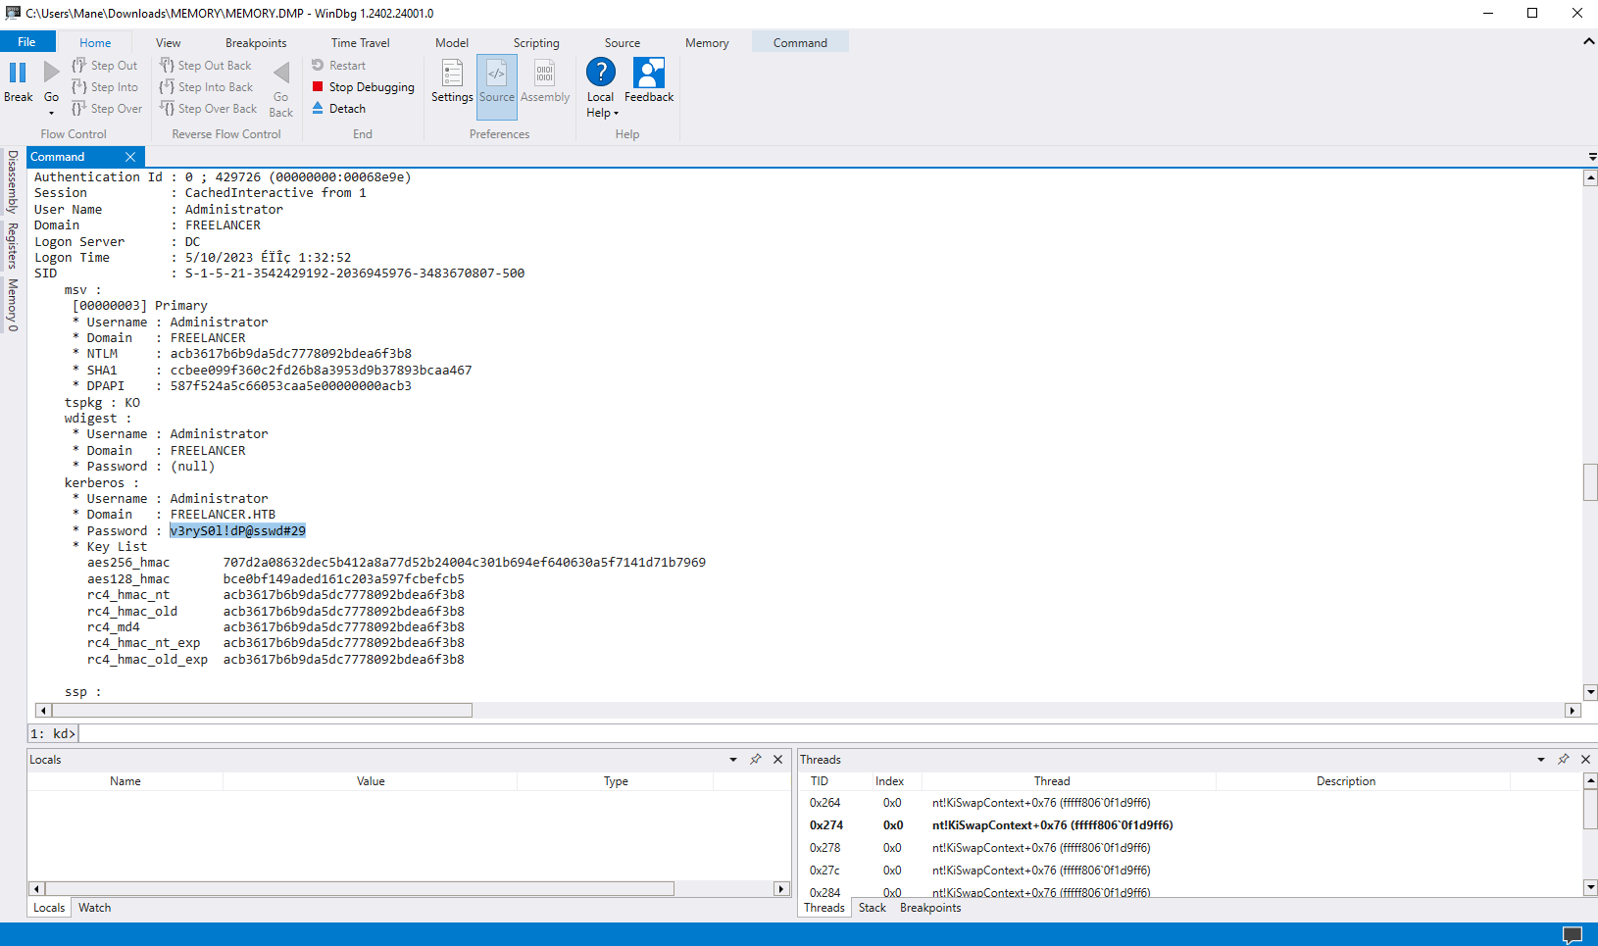
Task: Click the Value column header in Locals
Action: click(x=371, y=781)
